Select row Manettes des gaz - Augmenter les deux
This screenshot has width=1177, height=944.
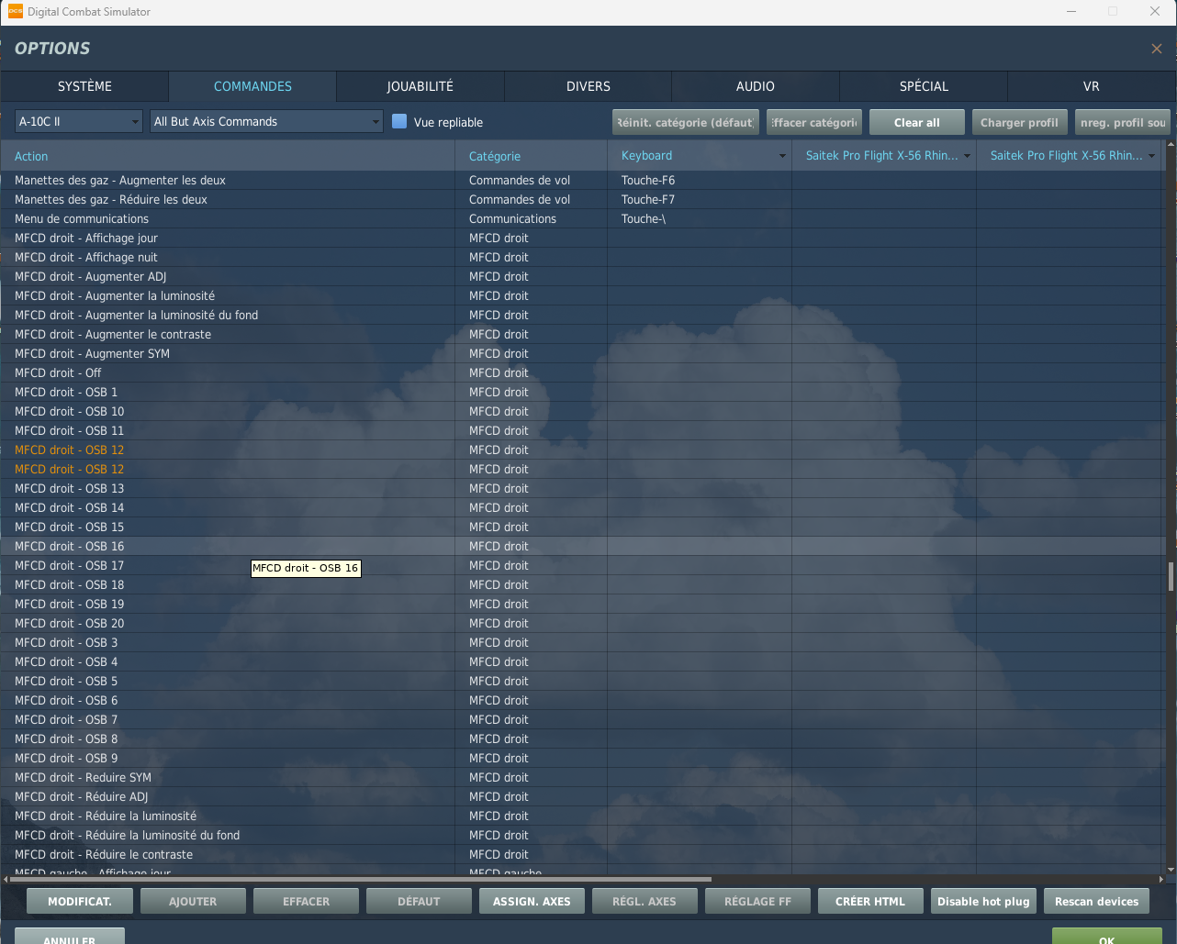[582, 180]
